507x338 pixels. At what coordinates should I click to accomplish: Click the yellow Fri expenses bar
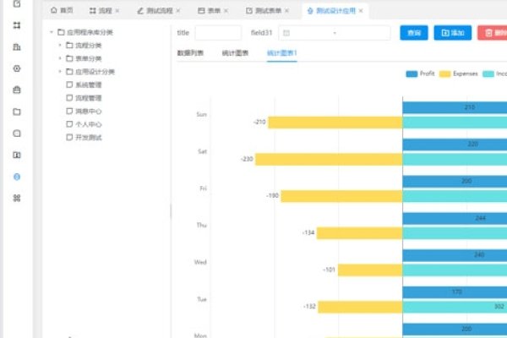coord(341,196)
